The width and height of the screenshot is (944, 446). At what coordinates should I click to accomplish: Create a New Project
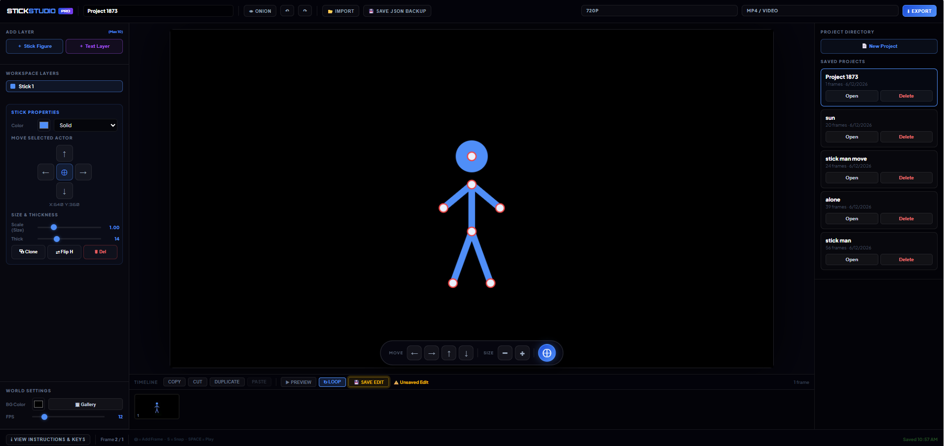click(879, 46)
